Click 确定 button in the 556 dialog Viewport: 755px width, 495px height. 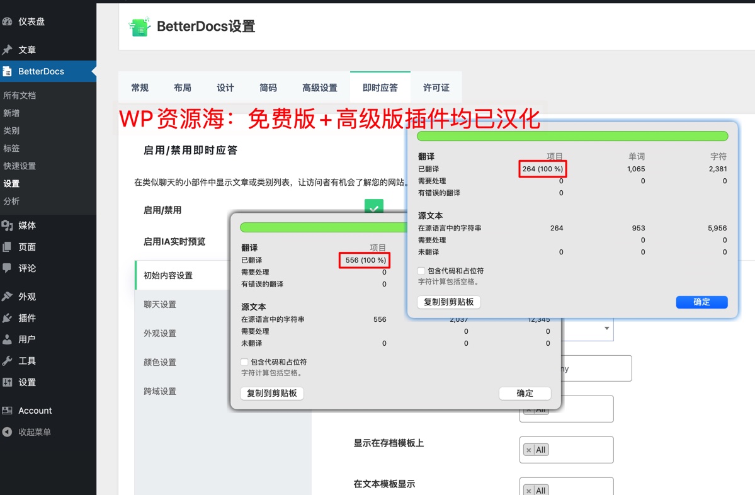tap(525, 393)
